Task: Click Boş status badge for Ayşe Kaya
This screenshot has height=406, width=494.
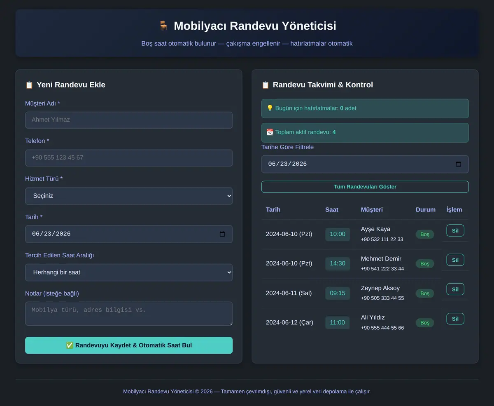Action: tap(425, 234)
